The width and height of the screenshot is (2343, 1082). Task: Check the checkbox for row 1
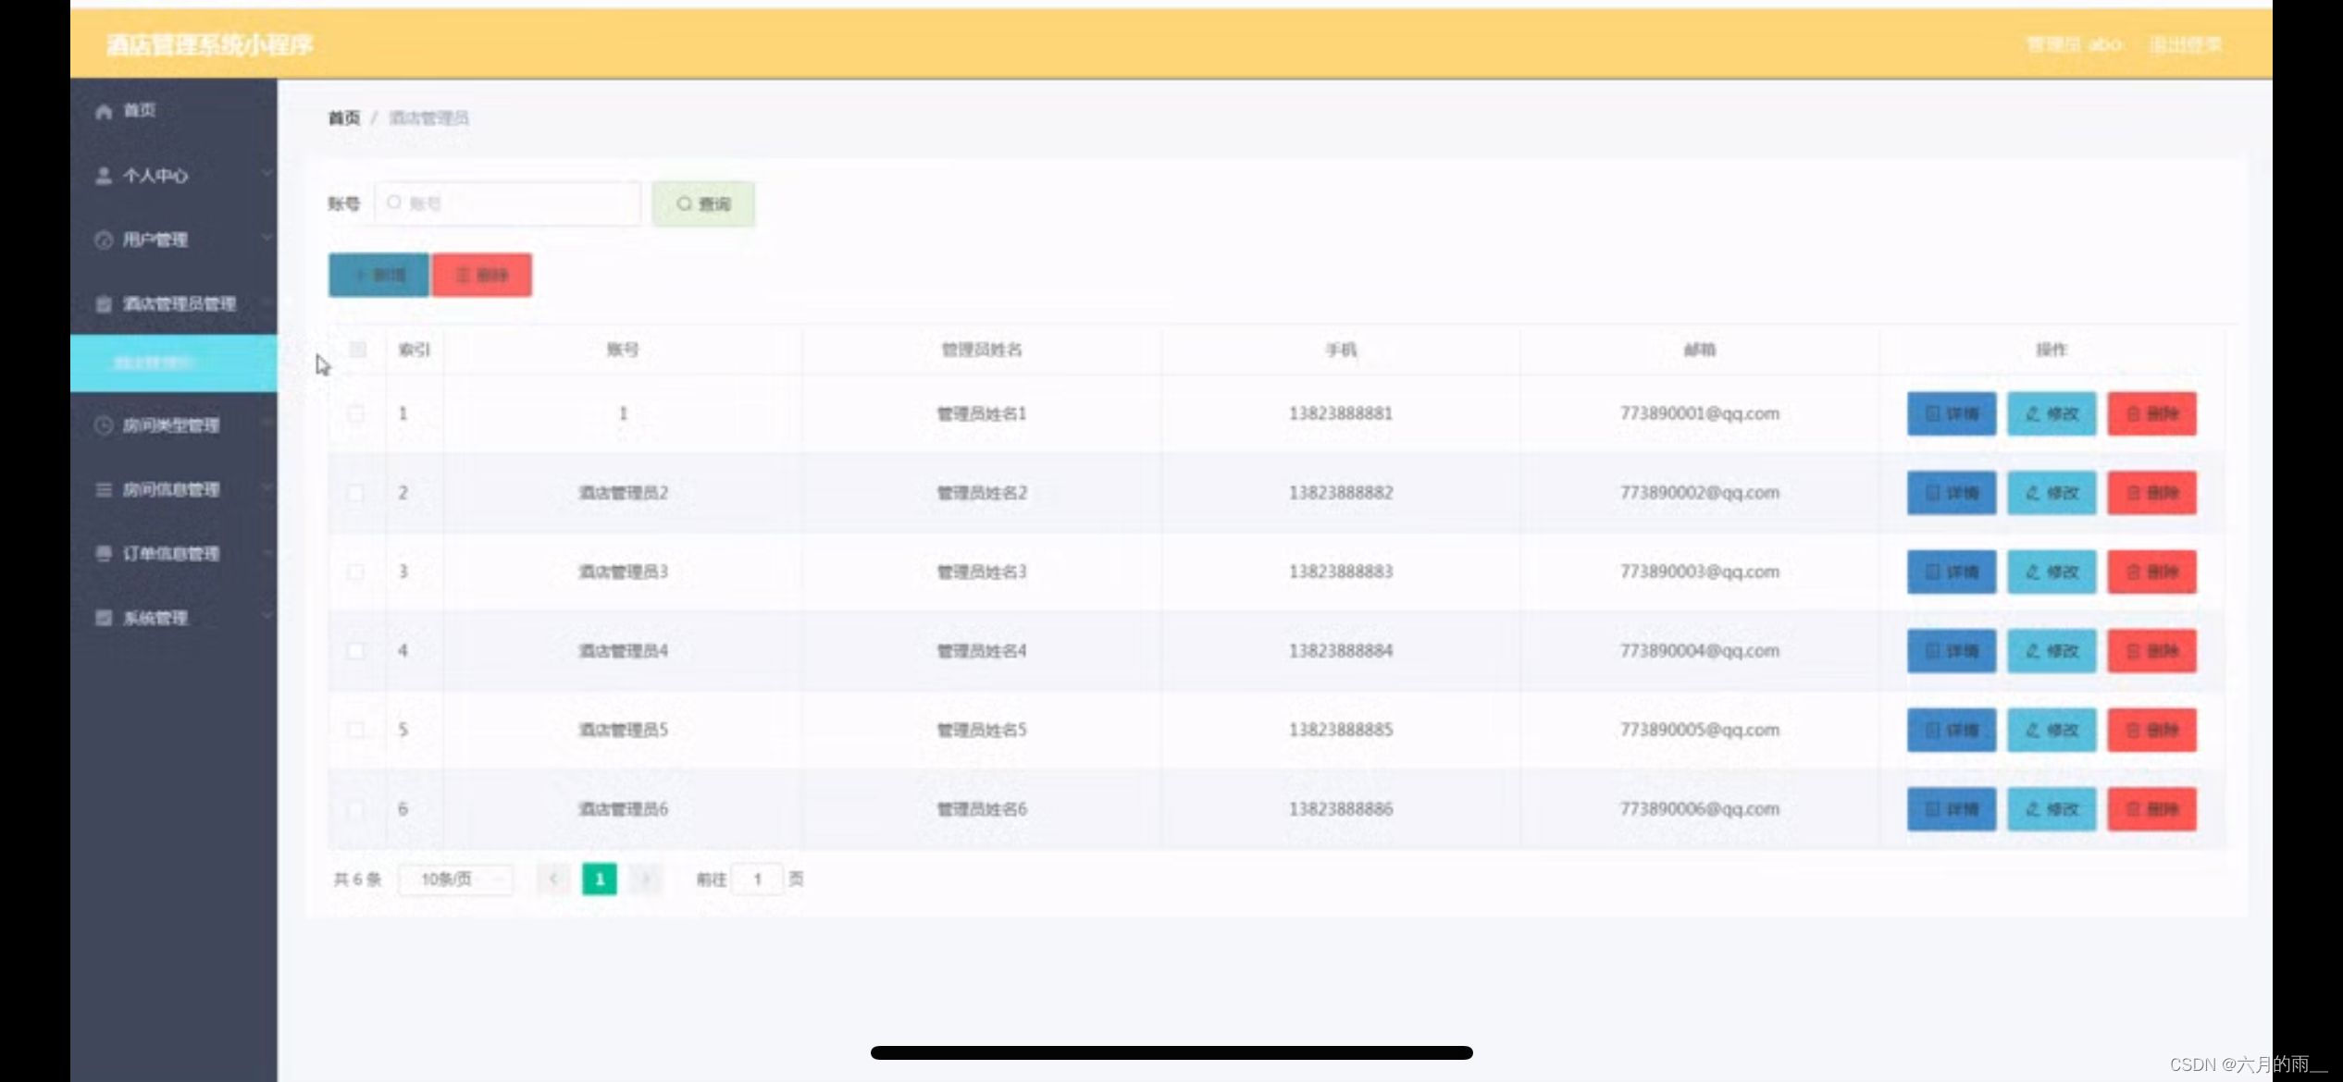coord(356,413)
